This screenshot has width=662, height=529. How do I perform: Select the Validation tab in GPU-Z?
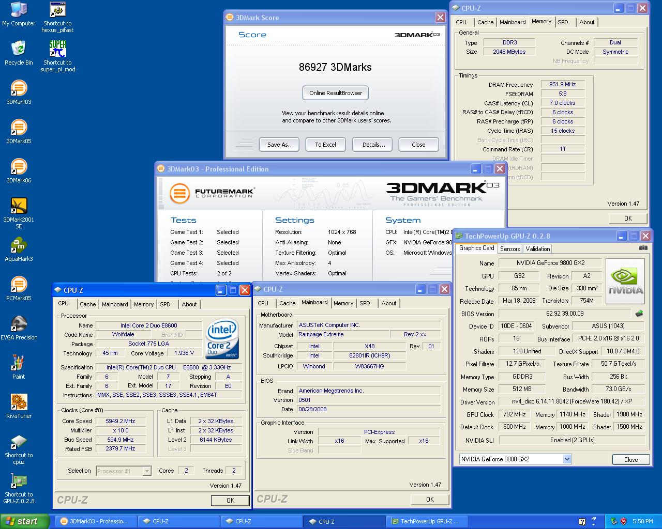coord(538,248)
